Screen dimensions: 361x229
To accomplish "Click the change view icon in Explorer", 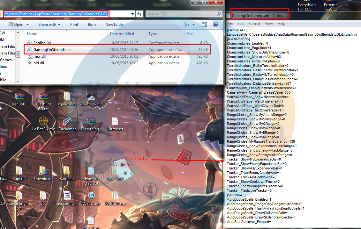I will 187,24.
